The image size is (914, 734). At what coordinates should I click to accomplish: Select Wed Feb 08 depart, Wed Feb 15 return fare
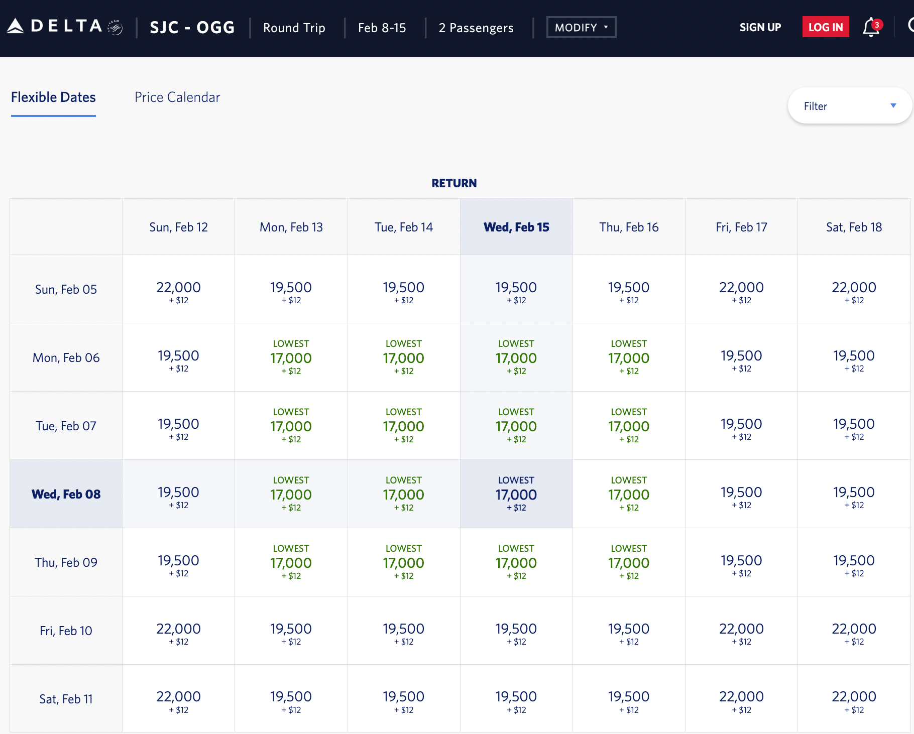(516, 495)
